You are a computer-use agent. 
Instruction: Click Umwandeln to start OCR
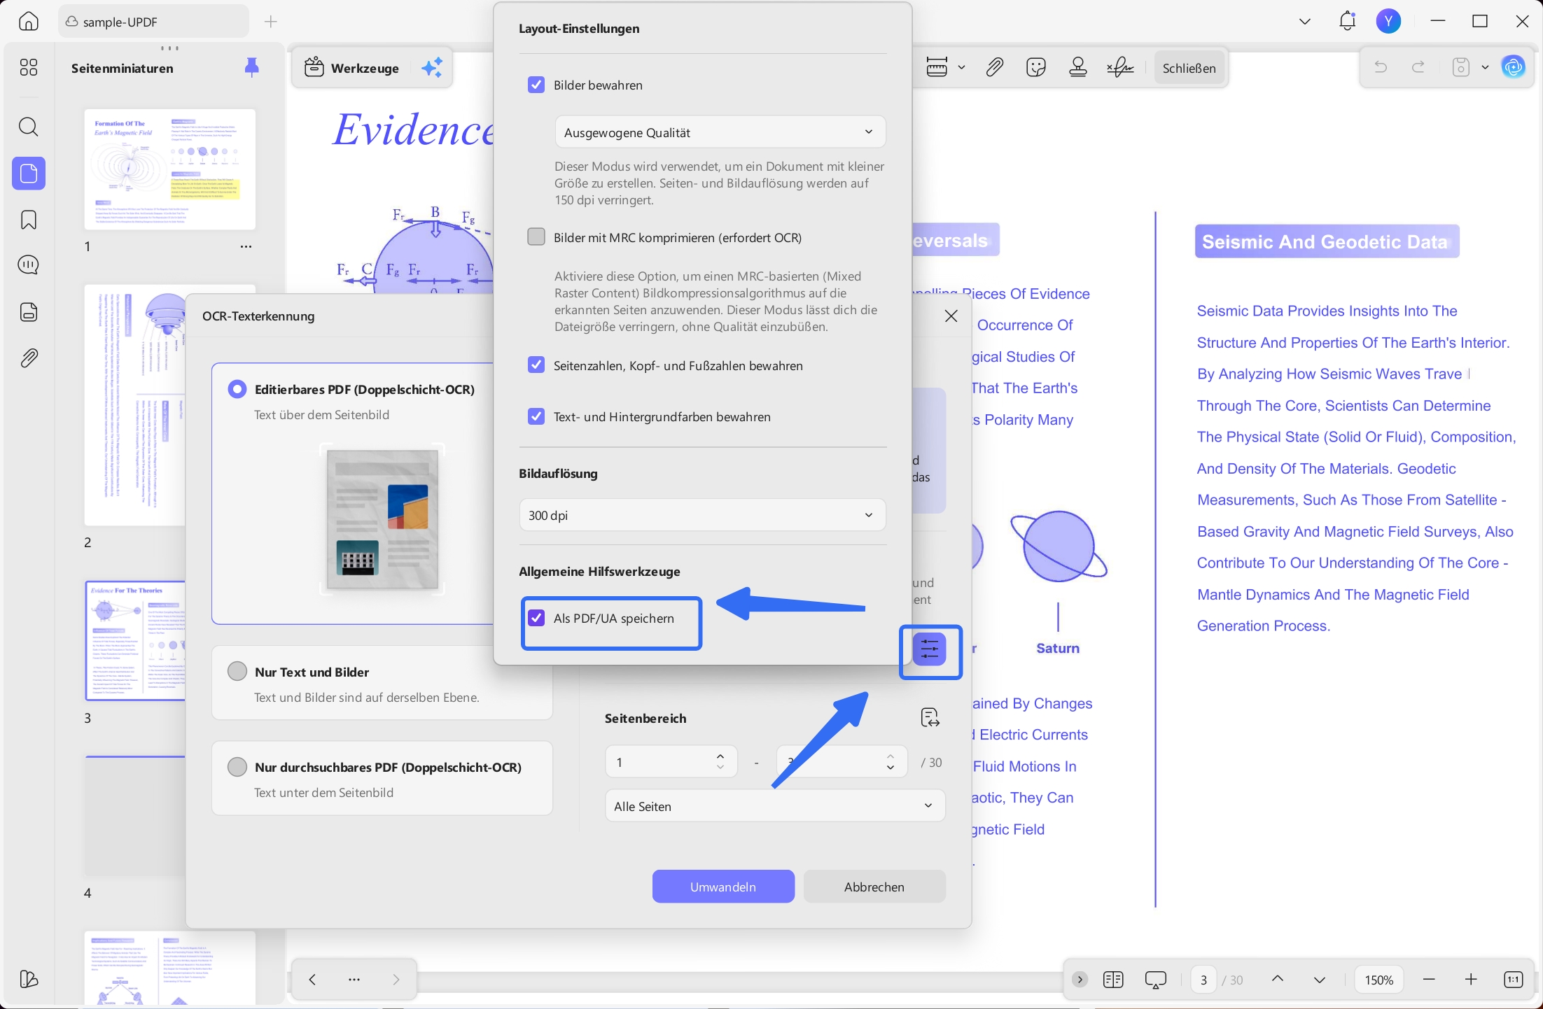[723, 887]
